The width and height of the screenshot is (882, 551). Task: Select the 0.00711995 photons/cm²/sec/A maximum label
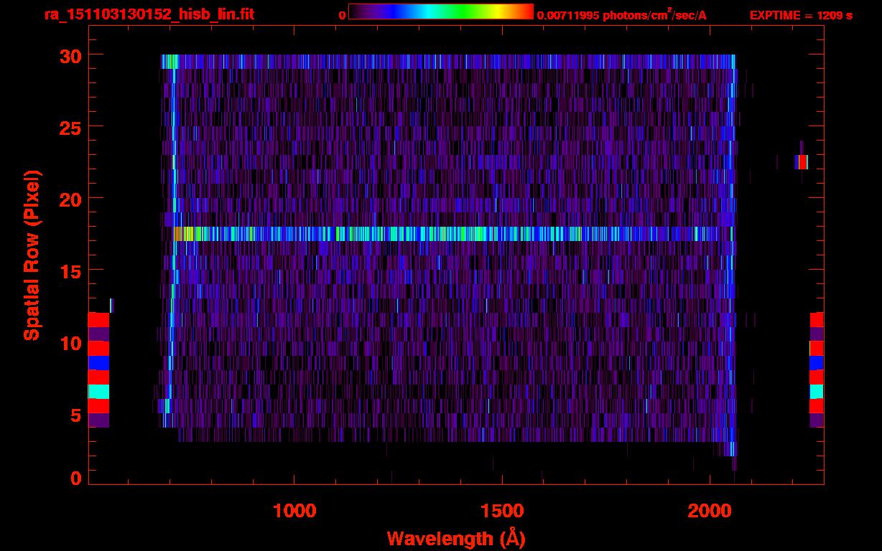626,15
